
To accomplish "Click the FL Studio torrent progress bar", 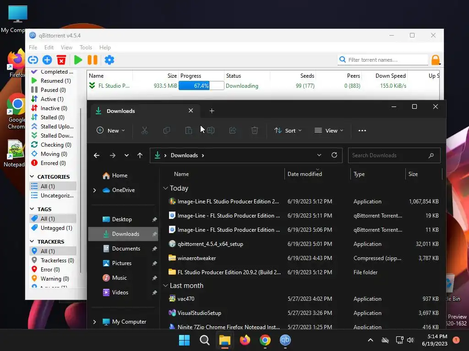I will [x=202, y=85].
